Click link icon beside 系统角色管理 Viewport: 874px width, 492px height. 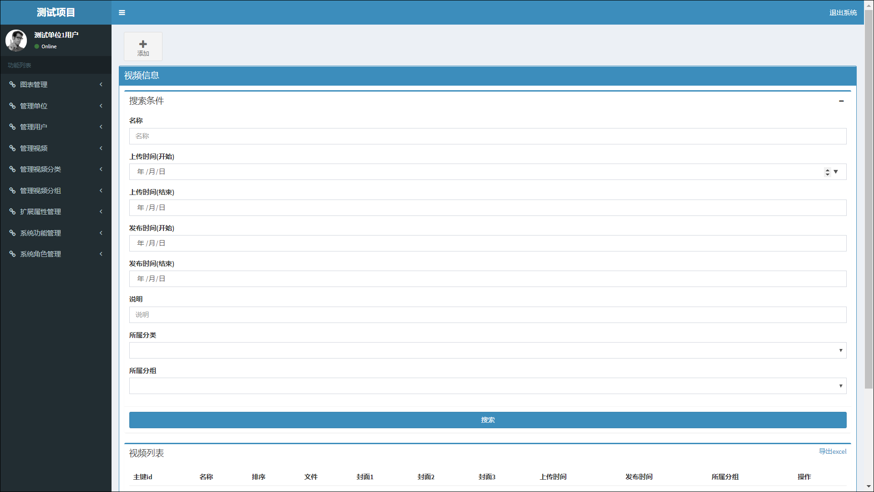point(12,254)
